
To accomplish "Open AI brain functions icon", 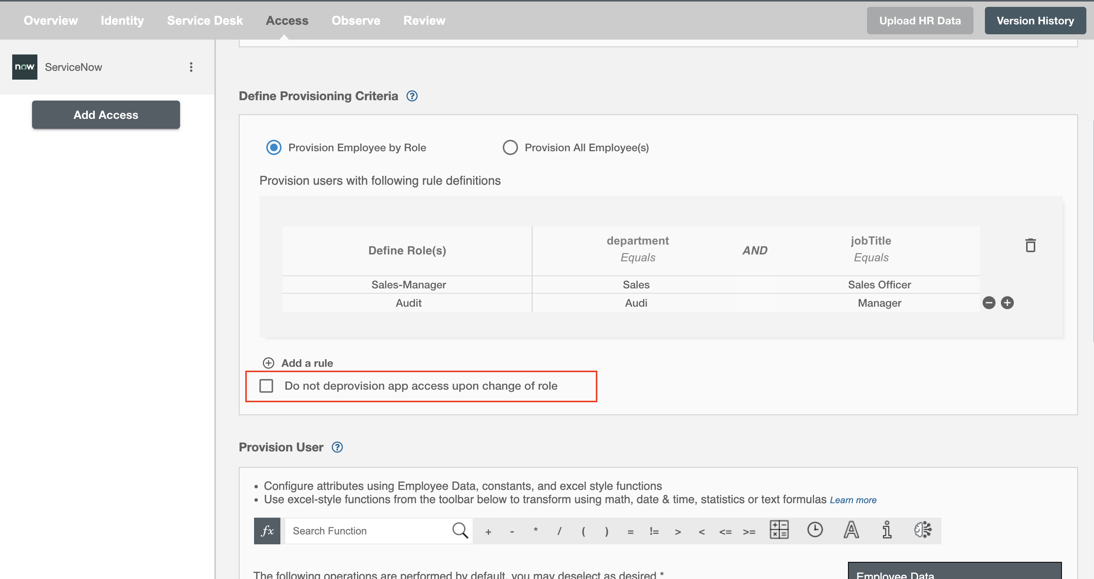I will point(923,530).
